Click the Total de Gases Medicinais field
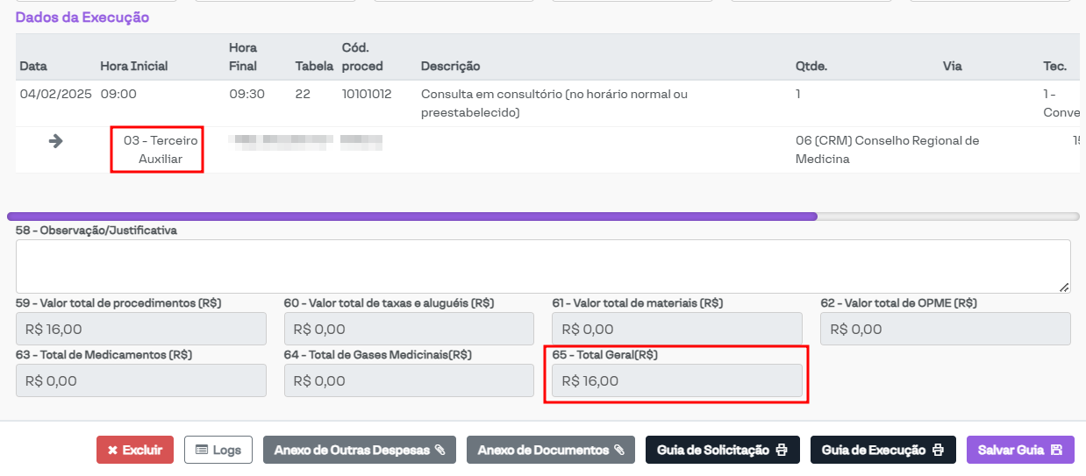1086x476 pixels. (x=409, y=380)
